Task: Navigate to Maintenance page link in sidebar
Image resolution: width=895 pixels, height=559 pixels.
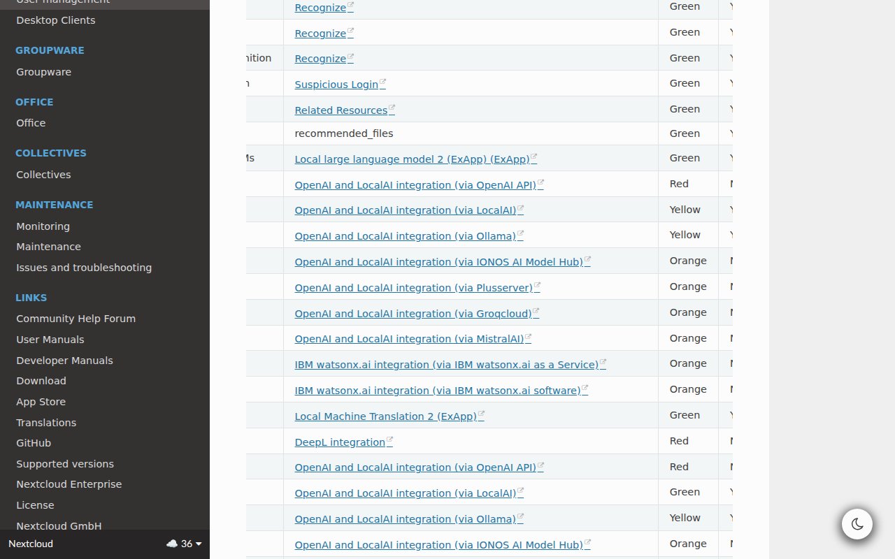Action: [x=48, y=247]
